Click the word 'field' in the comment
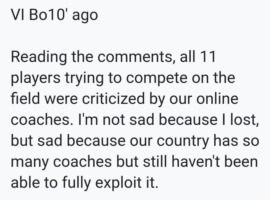The width and height of the screenshot is (270, 200). tap(25, 98)
